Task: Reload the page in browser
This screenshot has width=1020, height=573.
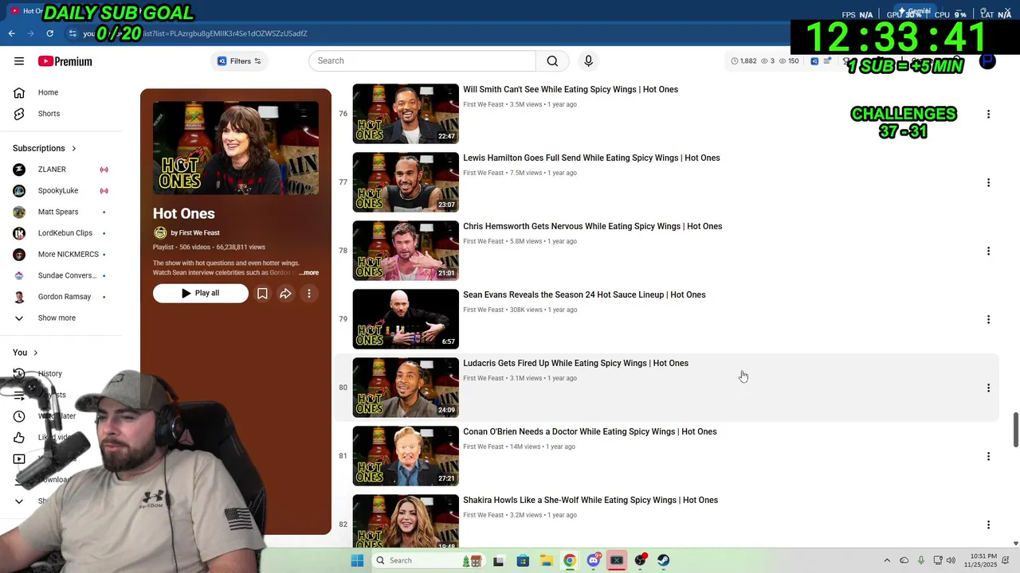Action: (x=50, y=33)
